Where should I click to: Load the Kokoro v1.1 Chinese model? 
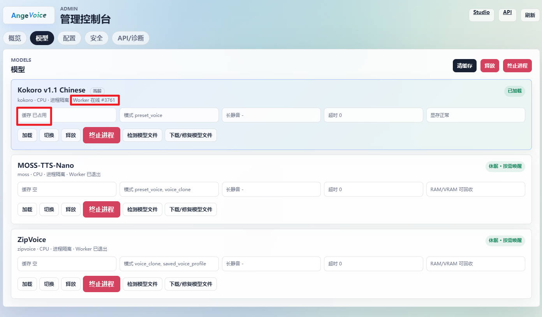click(x=27, y=135)
